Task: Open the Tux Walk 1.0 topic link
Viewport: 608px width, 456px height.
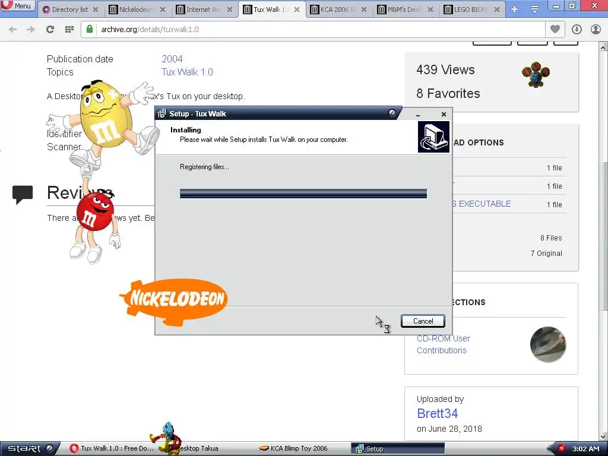Action: tap(187, 72)
